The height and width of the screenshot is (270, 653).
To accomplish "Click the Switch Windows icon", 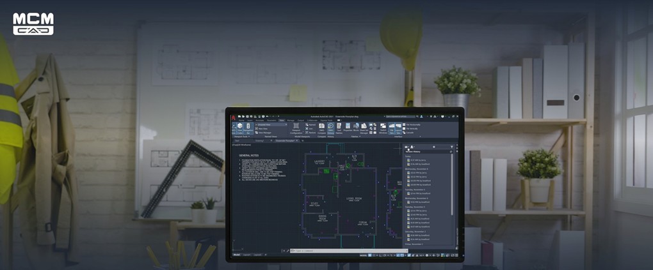I will 383,128.
